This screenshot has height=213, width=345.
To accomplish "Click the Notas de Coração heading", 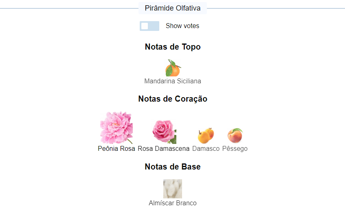I will click(x=173, y=99).
